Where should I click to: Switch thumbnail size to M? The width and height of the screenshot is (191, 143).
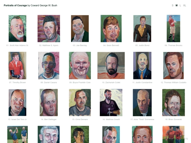(x=176, y=5)
